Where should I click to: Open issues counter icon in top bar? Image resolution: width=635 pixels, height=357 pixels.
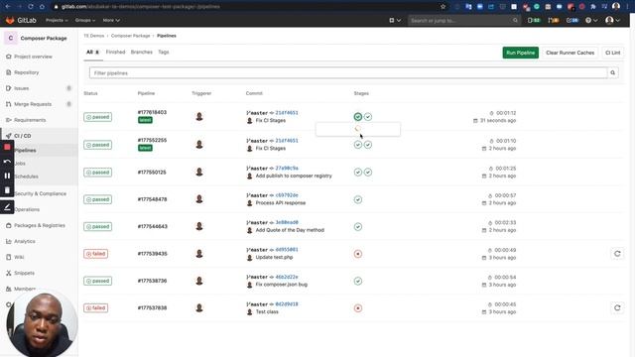click(534, 20)
